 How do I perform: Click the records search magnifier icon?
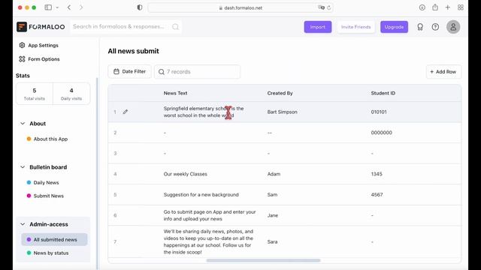162,72
